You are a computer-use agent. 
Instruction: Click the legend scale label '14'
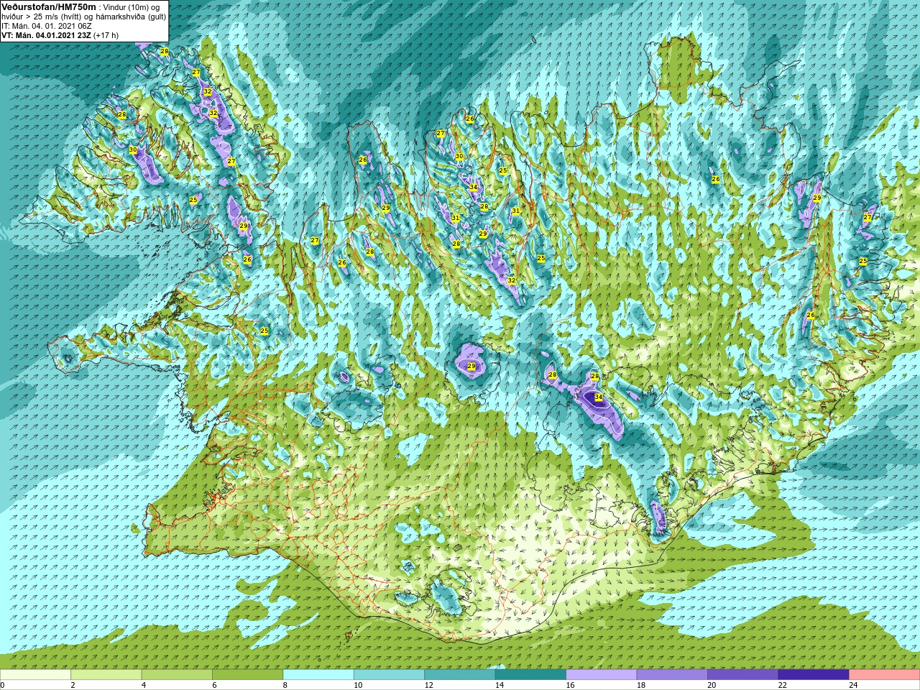pos(500,685)
